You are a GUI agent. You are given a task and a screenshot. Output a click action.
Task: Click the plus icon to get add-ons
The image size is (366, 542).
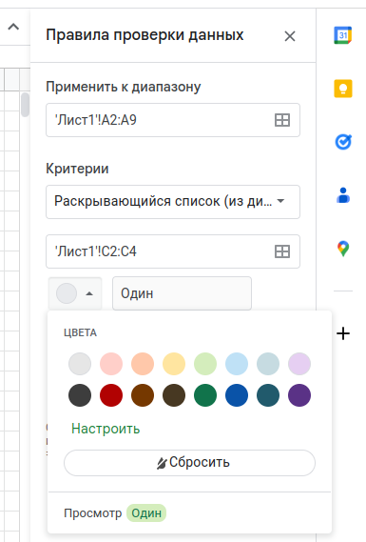point(343,333)
